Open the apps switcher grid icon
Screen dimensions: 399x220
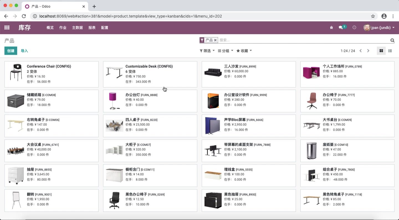coord(7,28)
